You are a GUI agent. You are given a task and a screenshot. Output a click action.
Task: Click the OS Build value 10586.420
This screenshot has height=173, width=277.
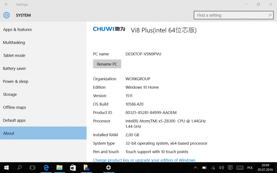134,104
